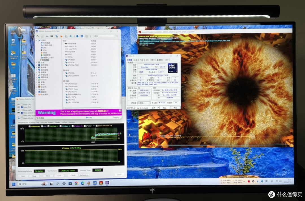Screen dimensions: 305x201
Task: Click the Stop button in Stability Test
Action: (x=34, y=176)
